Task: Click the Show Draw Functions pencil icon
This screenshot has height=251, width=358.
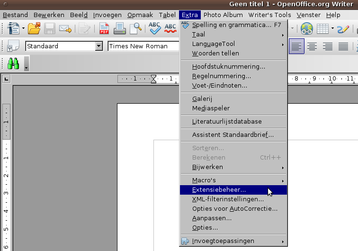Action: 344,28
